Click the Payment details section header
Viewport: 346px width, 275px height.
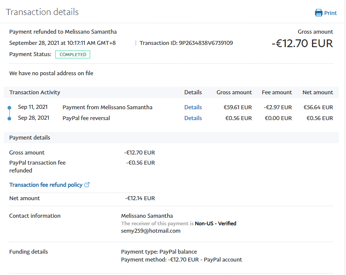[x=30, y=138]
